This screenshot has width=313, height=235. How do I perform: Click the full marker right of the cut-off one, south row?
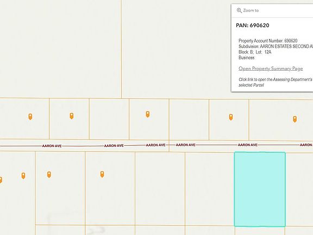[x=23, y=176]
